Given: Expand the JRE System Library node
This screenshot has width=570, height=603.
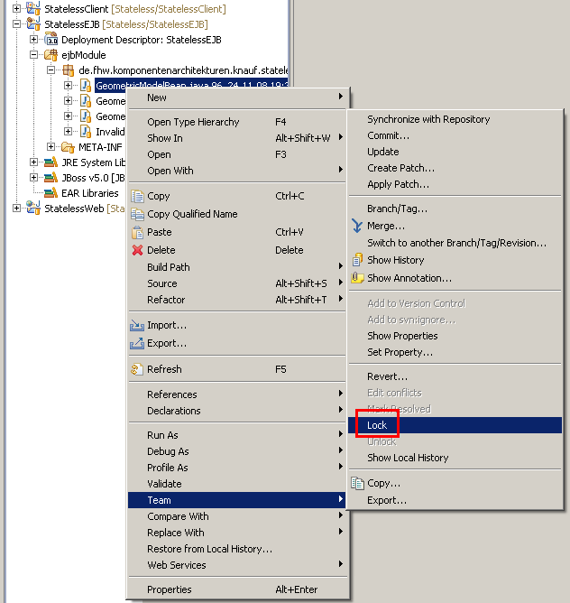Looking at the screenshot, I should click(34, 162).
